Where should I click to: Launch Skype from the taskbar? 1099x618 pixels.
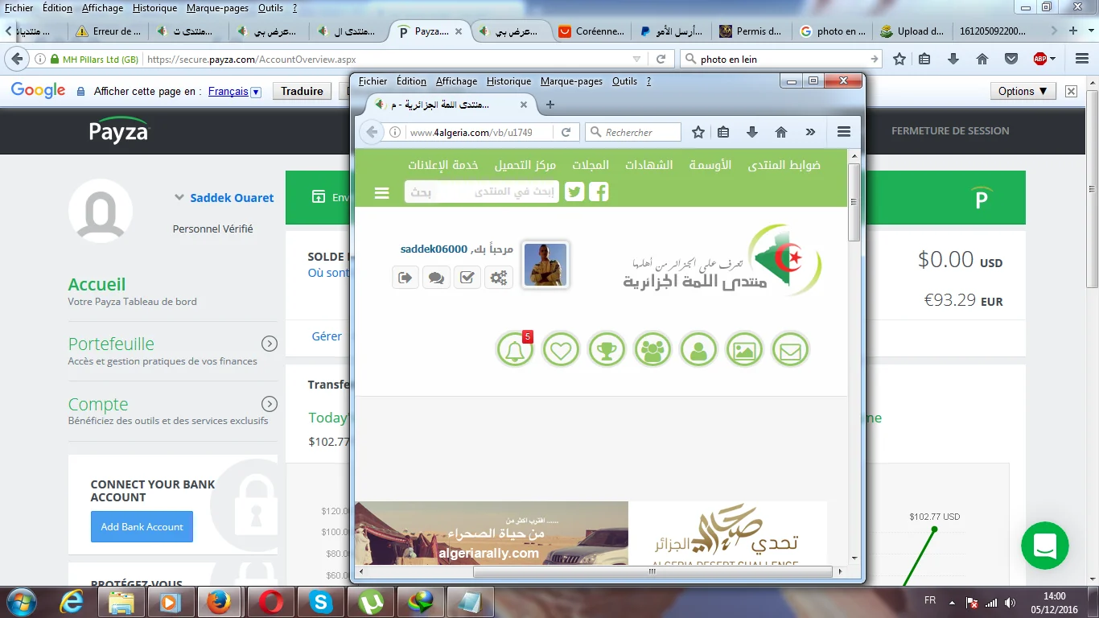tap(320, 602)
